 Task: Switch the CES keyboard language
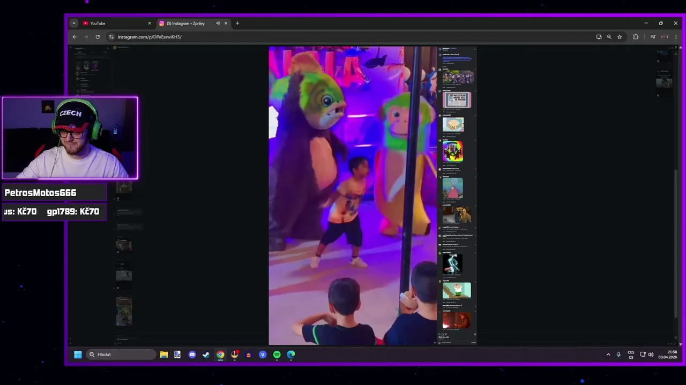pyautogui.click(x=631, y=355)
